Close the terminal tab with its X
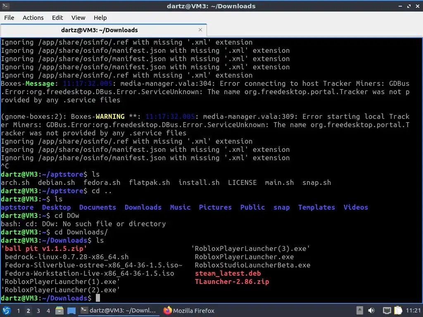 [200, 30]
